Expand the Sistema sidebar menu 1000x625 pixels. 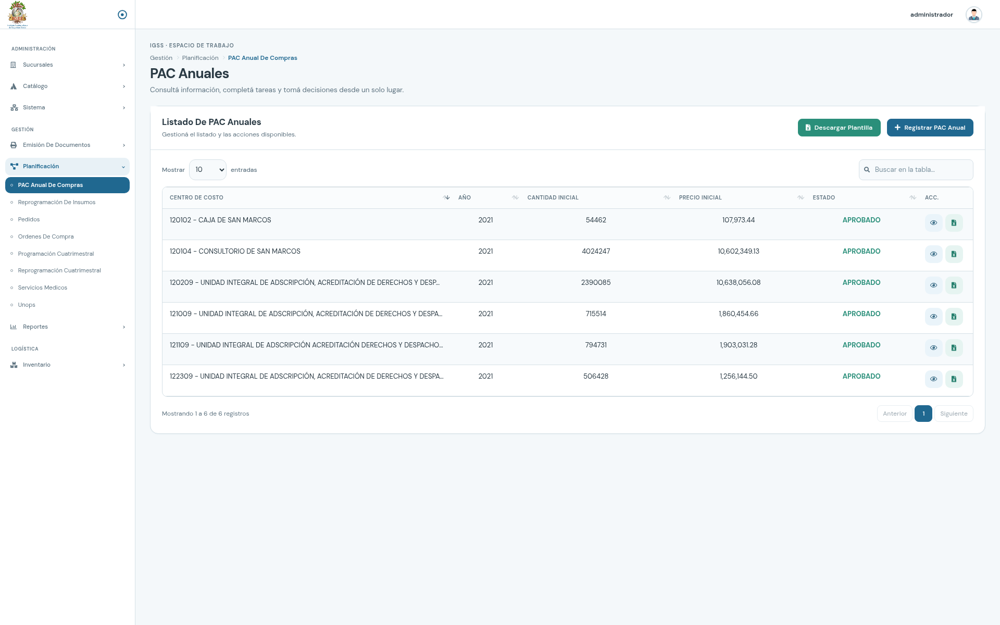[68, 108]
